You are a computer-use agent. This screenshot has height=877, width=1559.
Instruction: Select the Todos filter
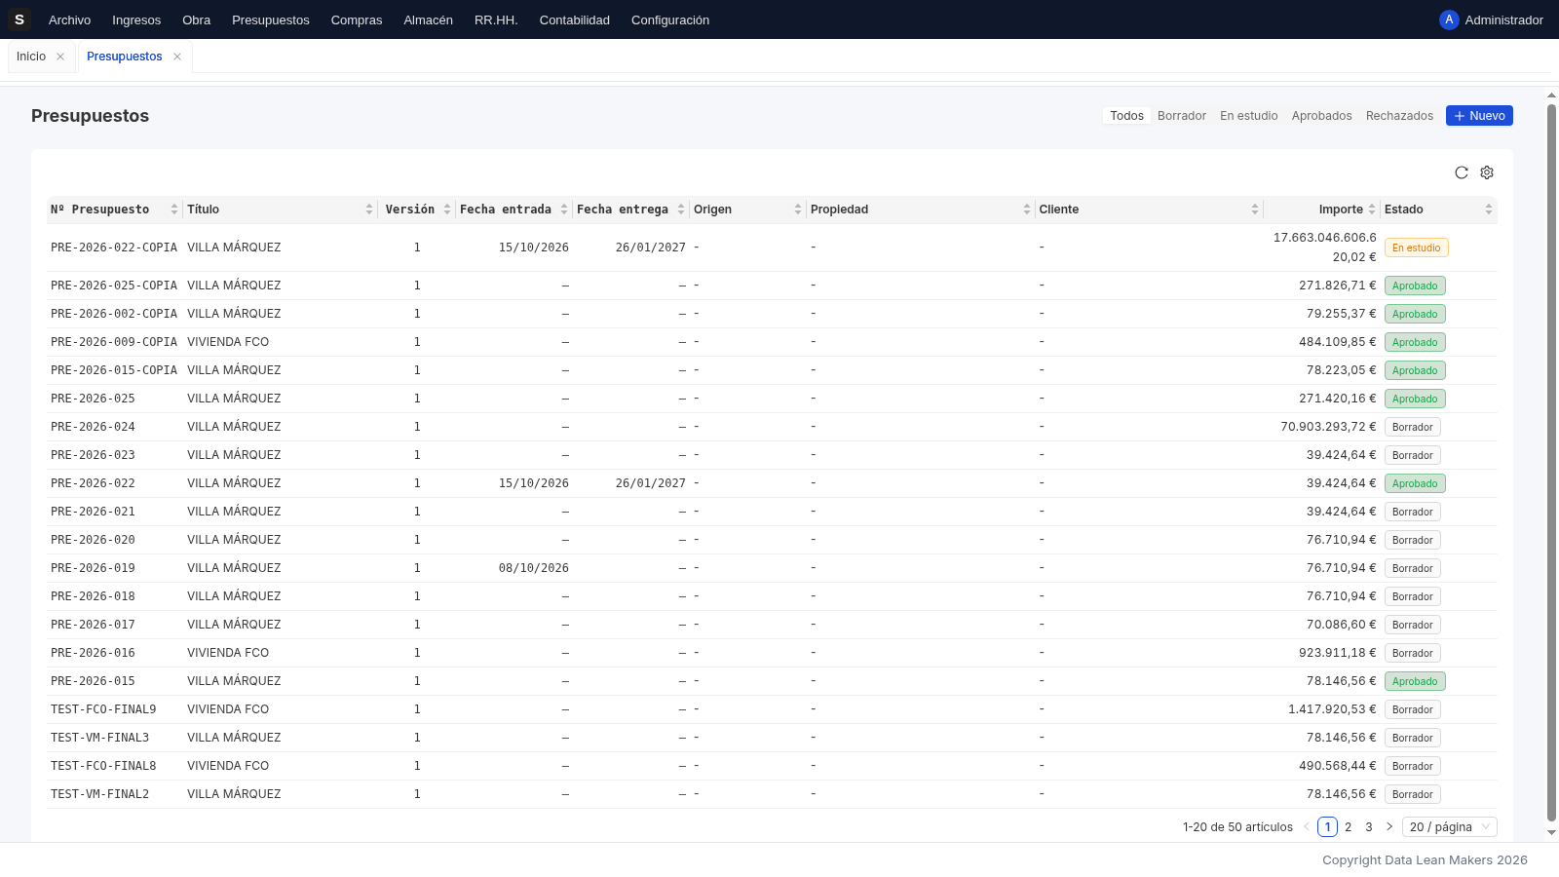(1126, 116)
